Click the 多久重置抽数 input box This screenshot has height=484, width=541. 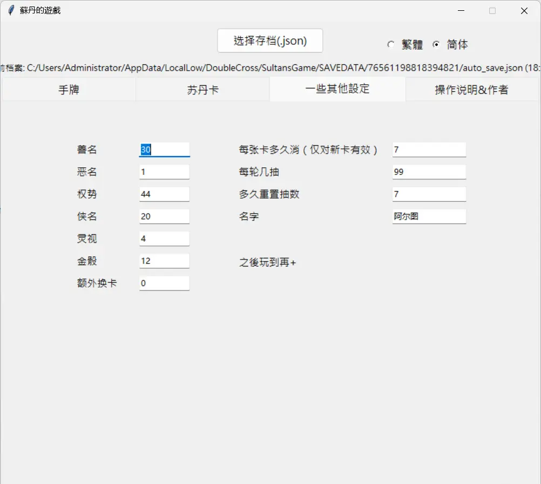[x=429, y=194]
